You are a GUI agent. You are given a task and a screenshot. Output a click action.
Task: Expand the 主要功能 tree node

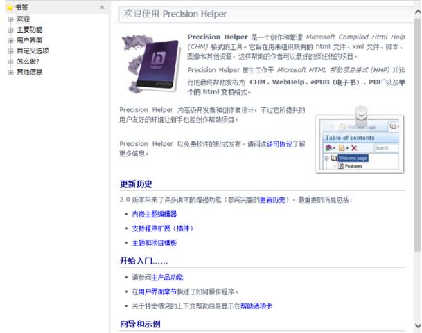[10, 30]
